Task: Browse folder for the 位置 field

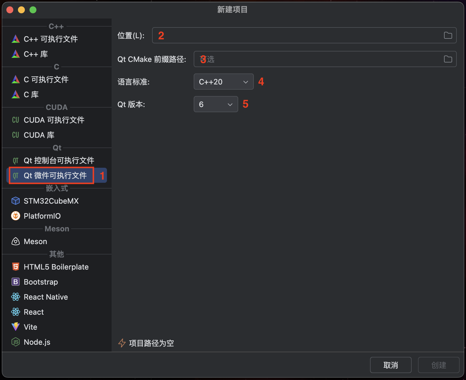Action: 448,35
